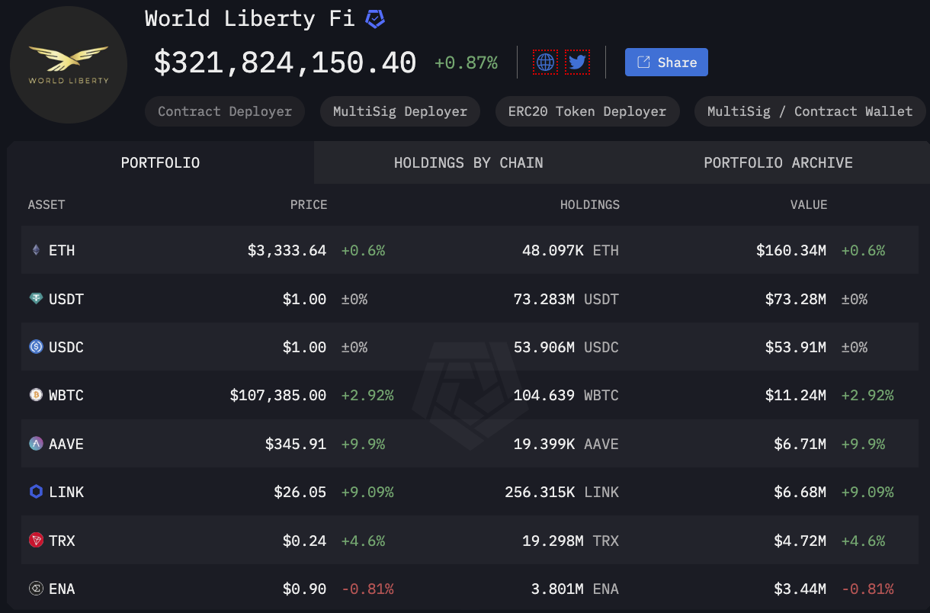Share the World Liberty Fi portfolio
930x613 pixels.
point(666,63)
